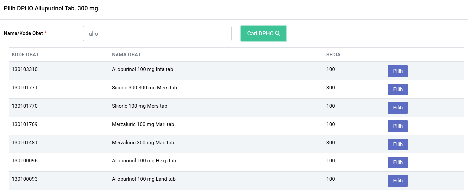Click the Cari DPHO search button
Screen dimensions: 468x192
coord(264,34)
